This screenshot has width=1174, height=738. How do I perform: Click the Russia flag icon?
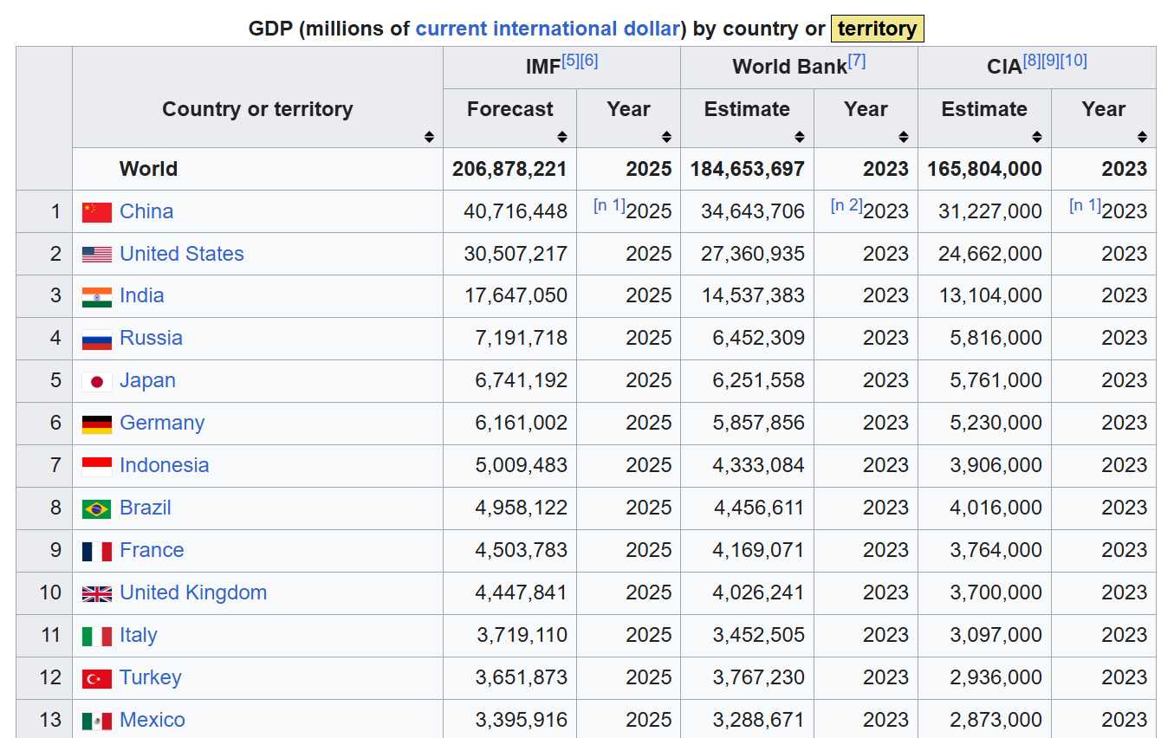point(97,340)
